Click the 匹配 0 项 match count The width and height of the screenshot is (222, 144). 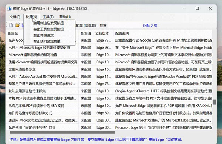150,25
